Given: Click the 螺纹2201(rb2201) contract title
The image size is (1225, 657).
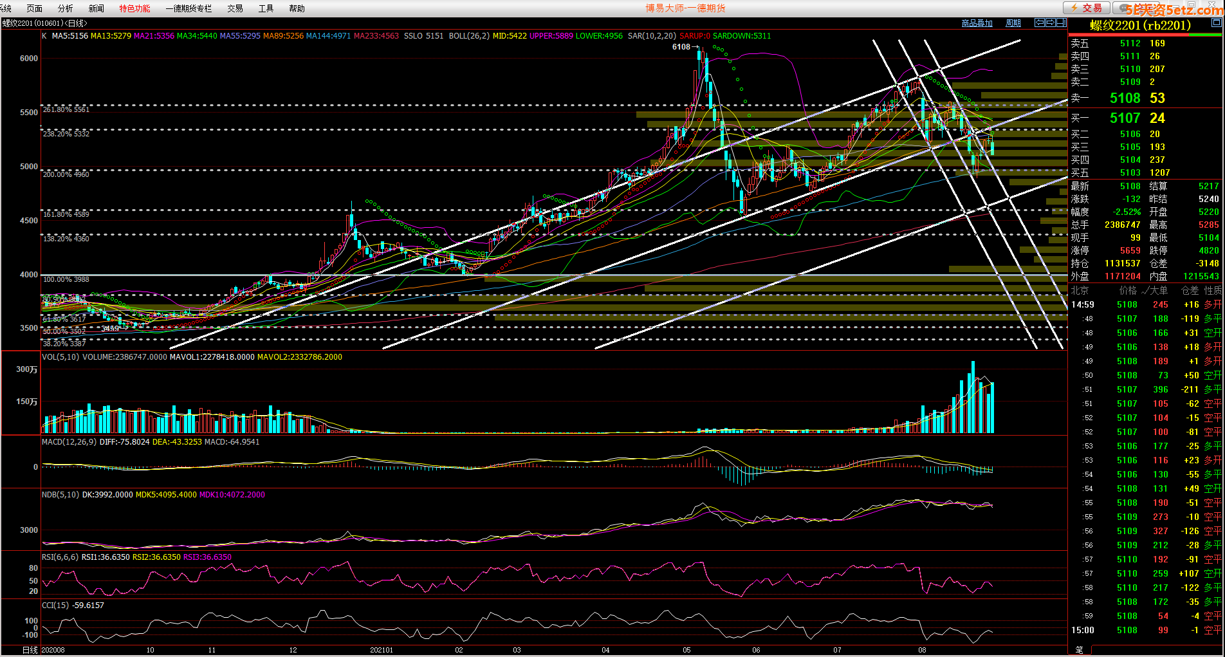Looking at the screenshot, I should 1140,25.
